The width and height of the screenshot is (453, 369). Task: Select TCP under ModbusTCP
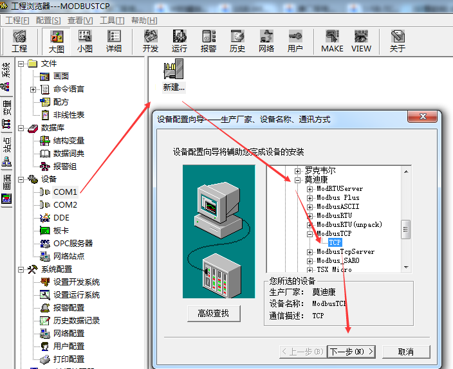pos(335,242)
